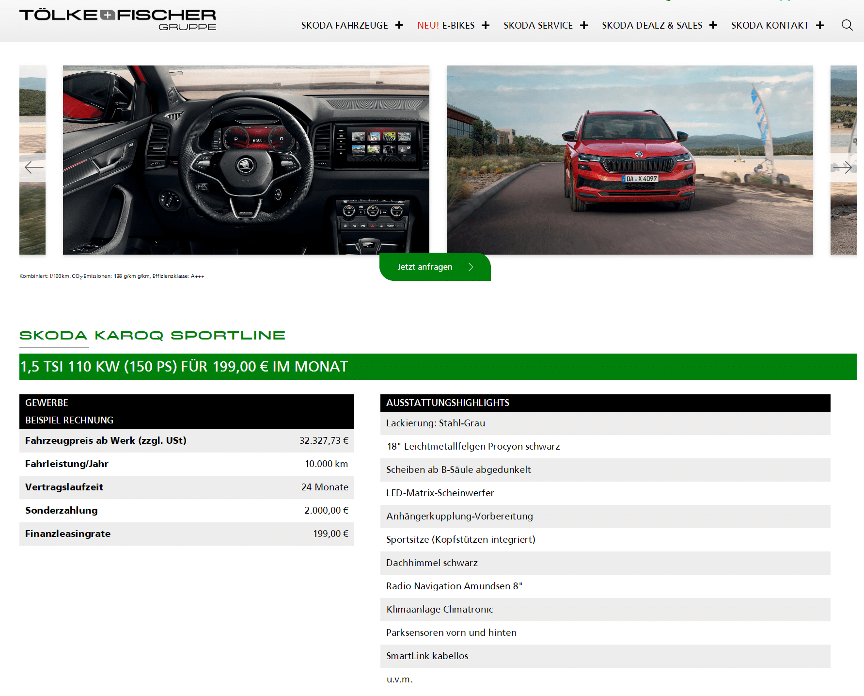Click the u.v.m. row
The height and width of the screenshot is (696, 864).
(x=605, y=680)
